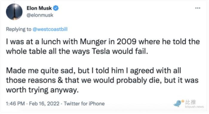The width and height of the screenshot is (209, 114).
Task: Open Elon Musk's rocket profile avatar
Action: point(14,12)
